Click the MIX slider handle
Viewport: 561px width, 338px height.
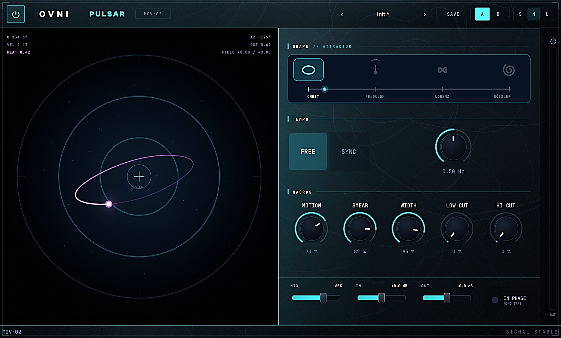(324, 297)
